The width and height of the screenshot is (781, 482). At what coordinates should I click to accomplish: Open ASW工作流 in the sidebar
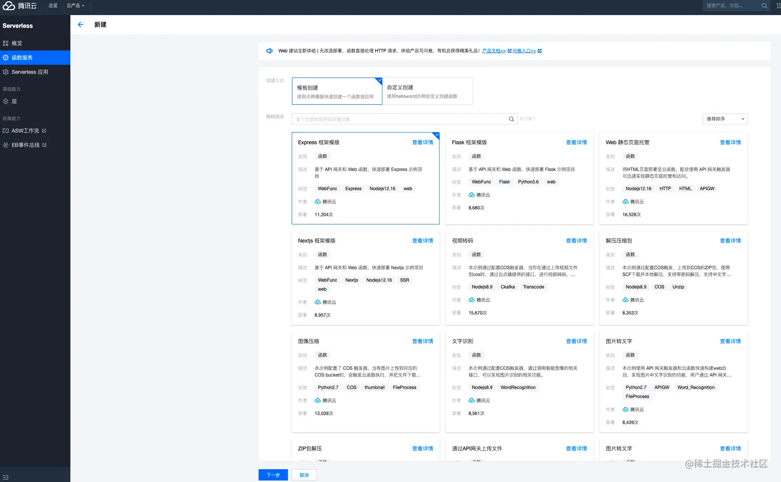coord(35,131)
